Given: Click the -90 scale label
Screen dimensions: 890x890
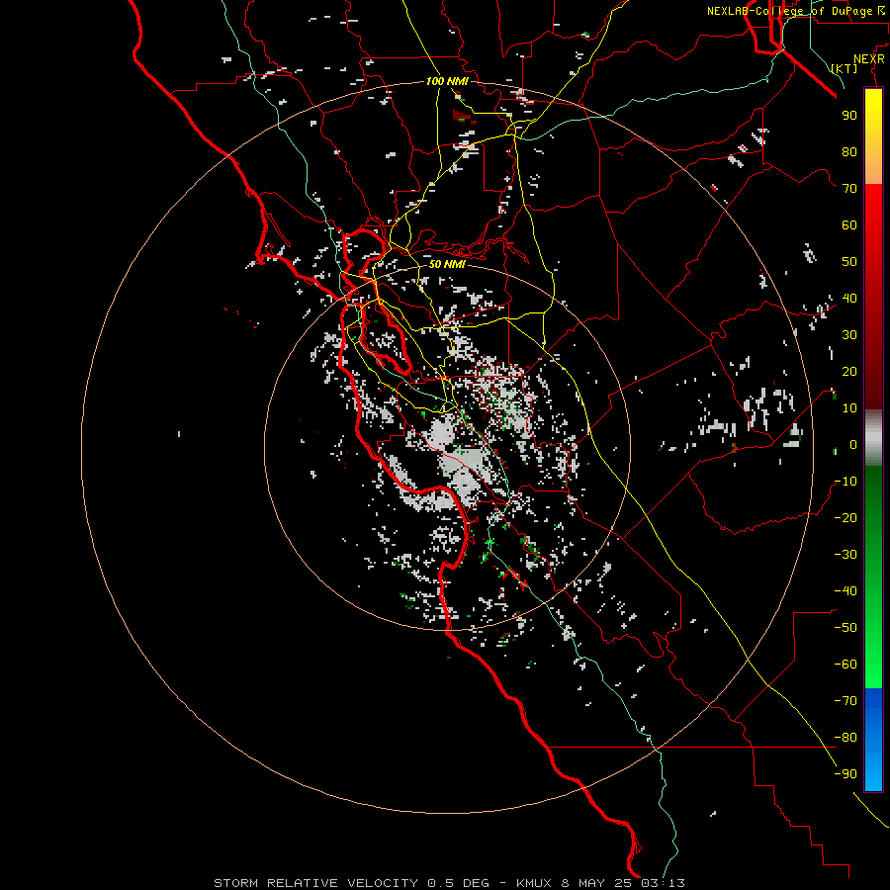Looking at the screenshot, I should (x=845, y=774).
